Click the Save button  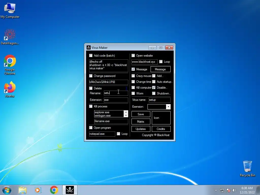pyautogui.click(x=141, y=114)
